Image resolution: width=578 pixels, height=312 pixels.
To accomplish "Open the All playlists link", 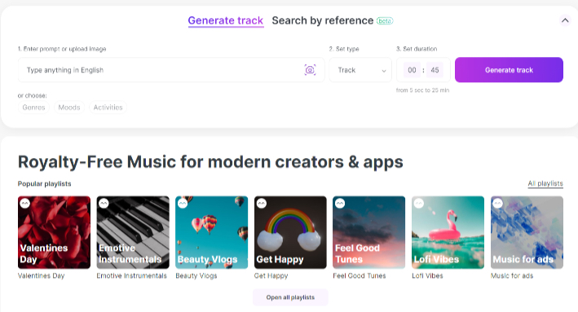I will 545,183.
